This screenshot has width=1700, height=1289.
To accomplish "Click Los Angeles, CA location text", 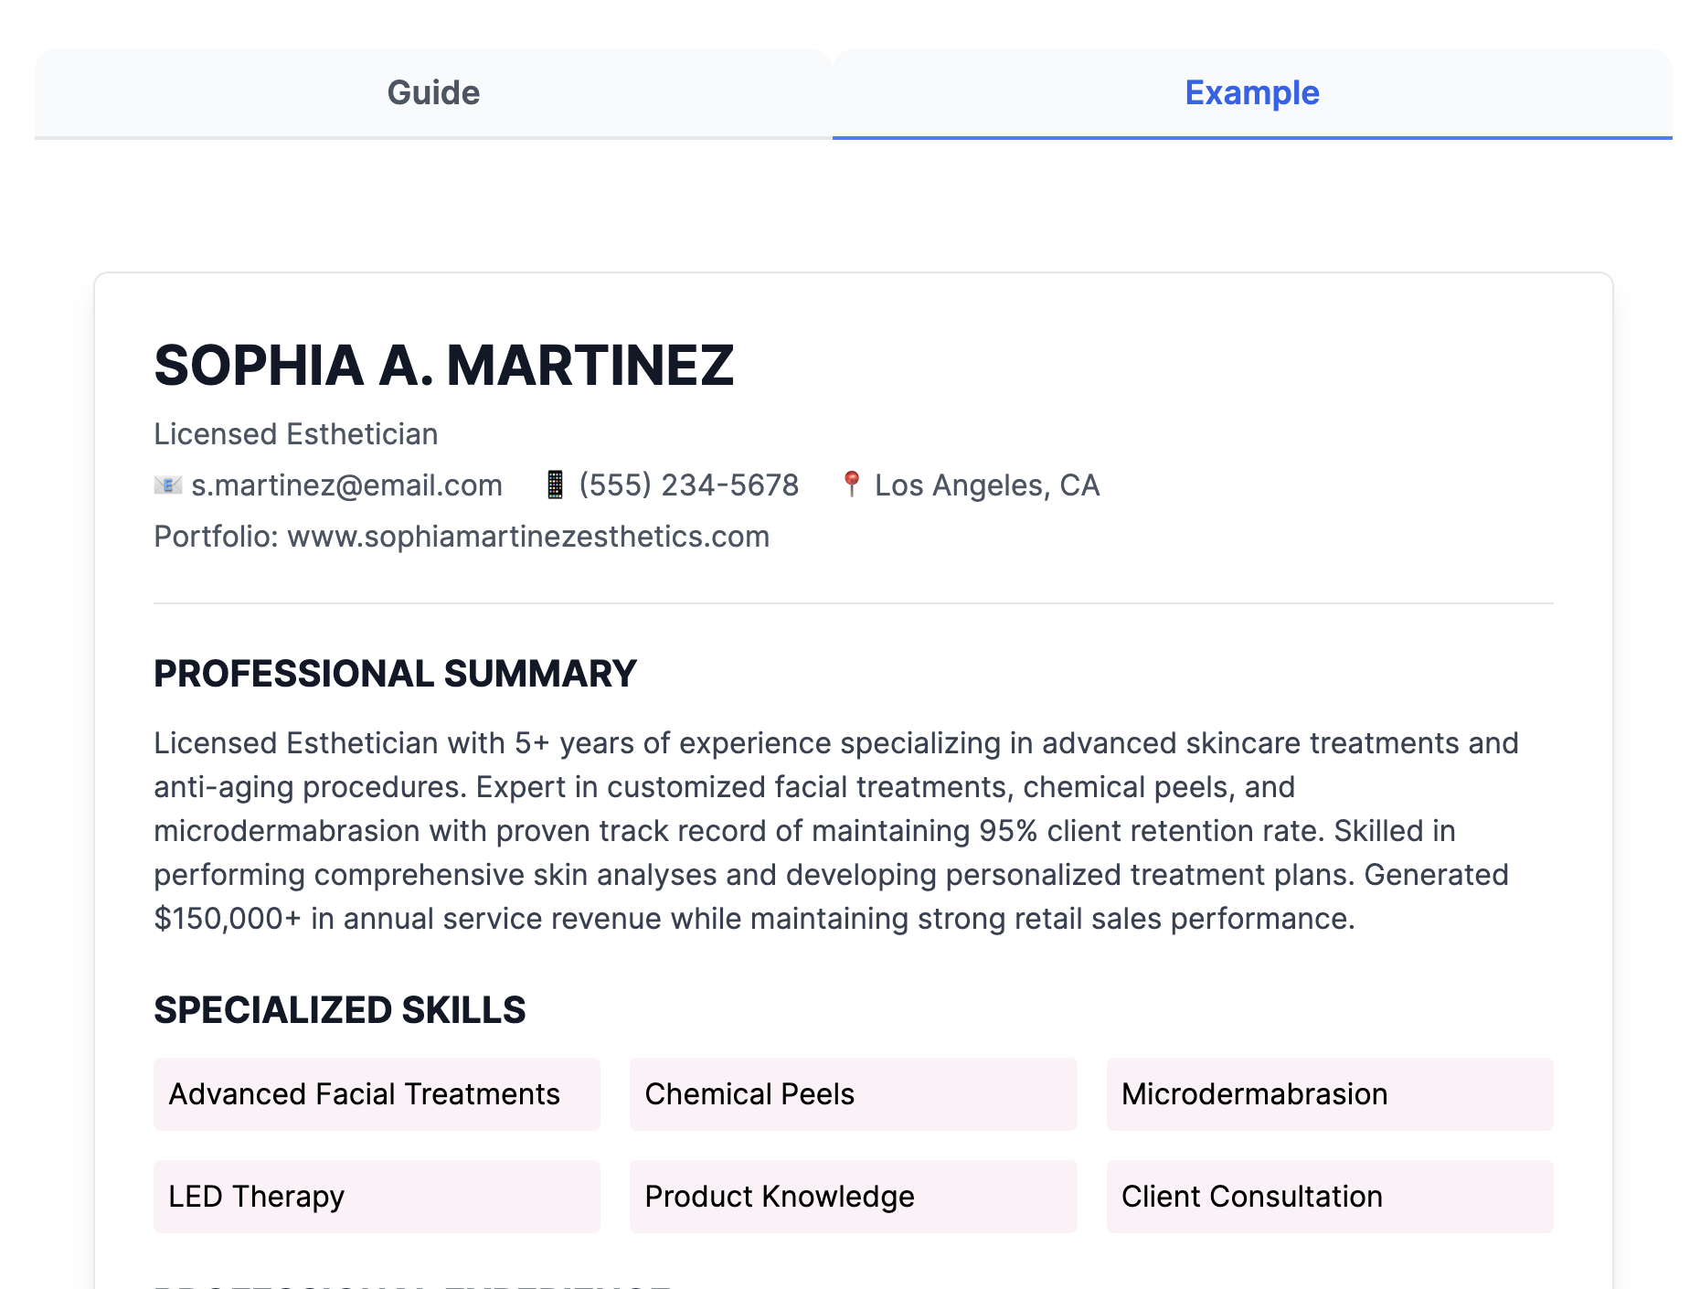I will tap(986, 485).
